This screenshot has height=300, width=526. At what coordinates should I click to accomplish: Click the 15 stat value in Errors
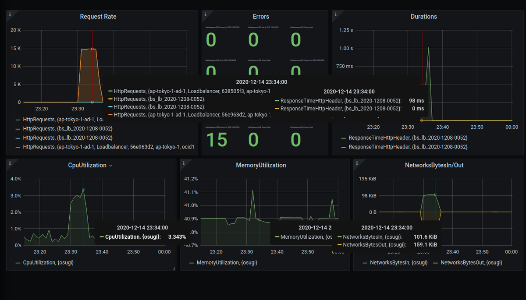click(x=217, y=140)
